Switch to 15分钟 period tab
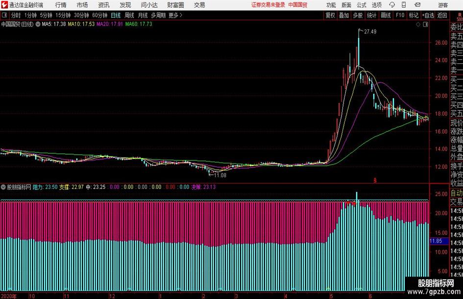This screenshot has height=299, width=463. click(x=63, y=15)
